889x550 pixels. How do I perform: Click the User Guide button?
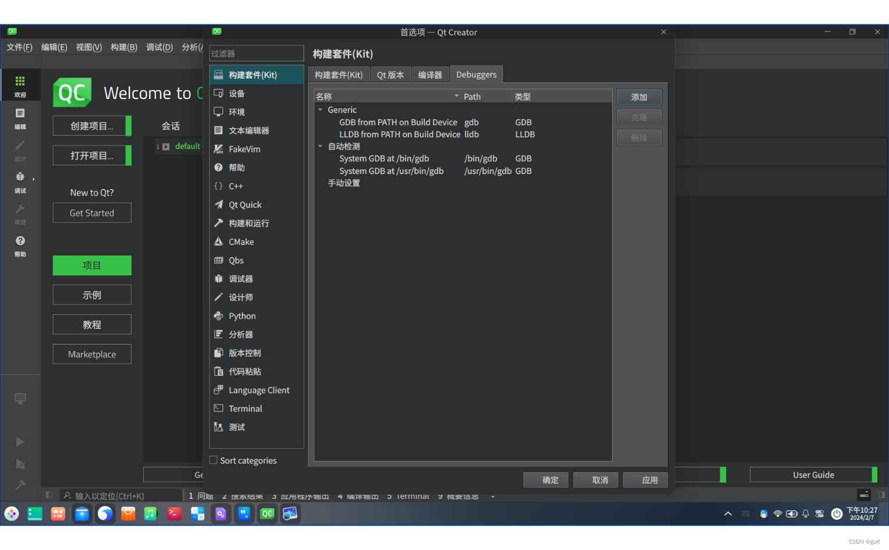pos(813,475)
